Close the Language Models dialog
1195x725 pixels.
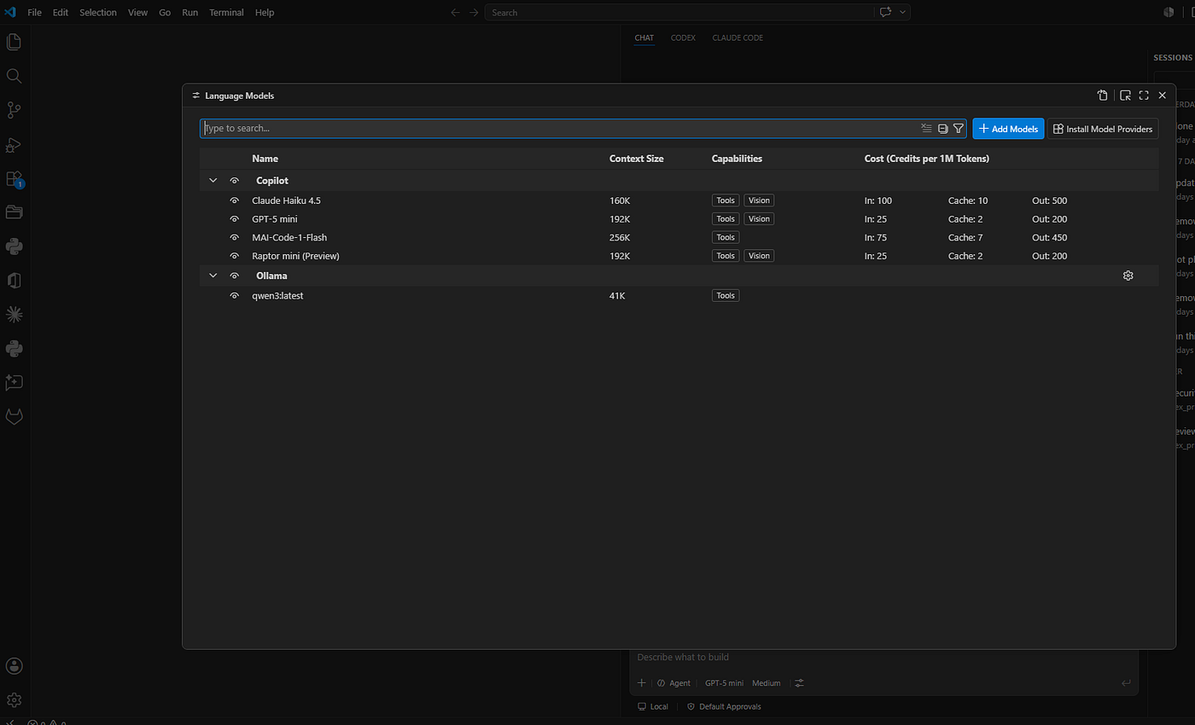pyautogui.click(x=1162, y=96)
